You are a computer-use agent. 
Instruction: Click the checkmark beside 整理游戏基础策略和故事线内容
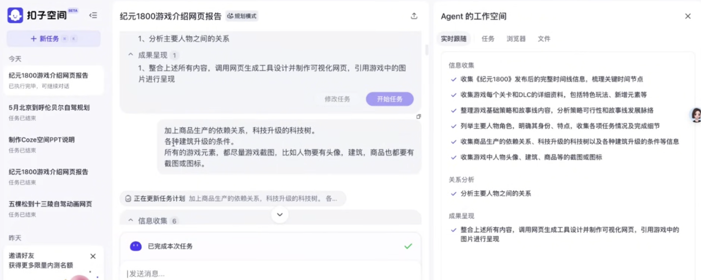pyautogui.click(x=453, y=110)
